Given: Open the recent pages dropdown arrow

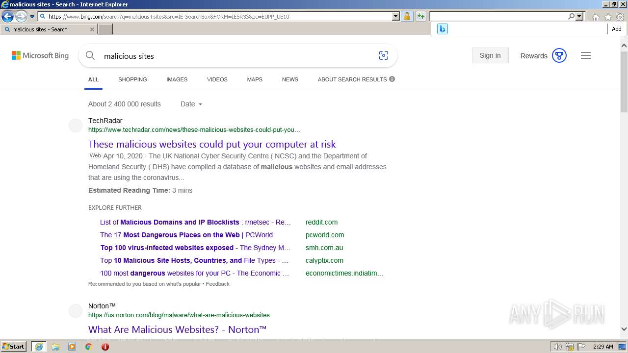Looking at the screenshot, I should point(32,17).
